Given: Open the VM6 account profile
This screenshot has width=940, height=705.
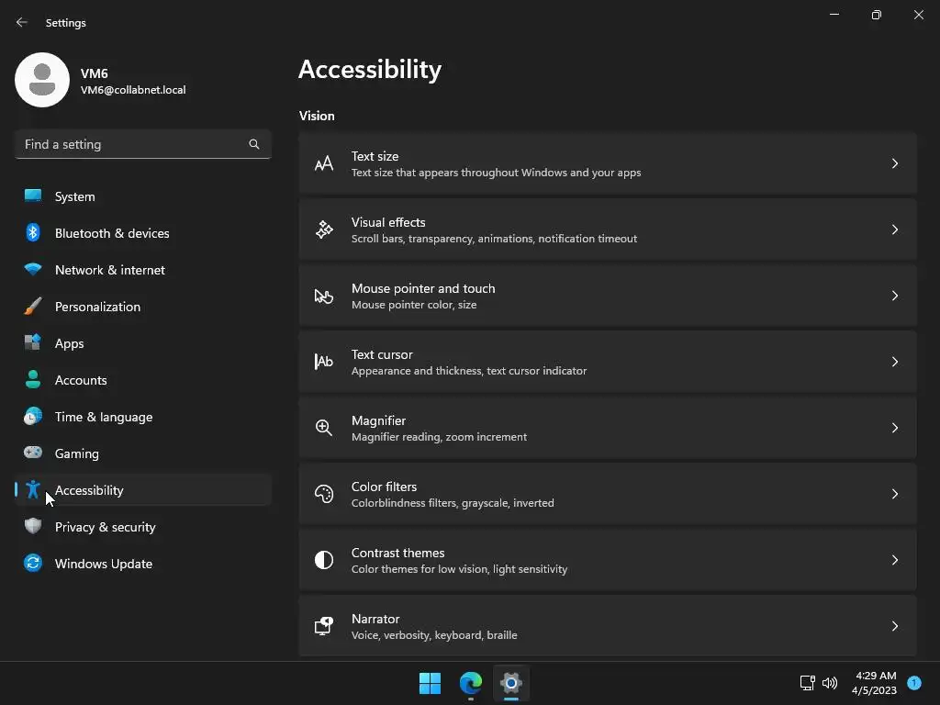Looking at the screenshot, I should coord(101,80).
